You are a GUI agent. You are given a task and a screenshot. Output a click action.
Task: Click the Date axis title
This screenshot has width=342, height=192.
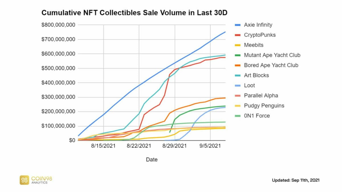tap(152, 160)
